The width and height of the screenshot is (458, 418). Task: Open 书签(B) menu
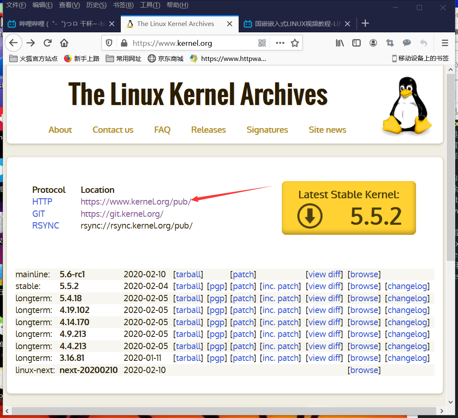click(123, 5)
